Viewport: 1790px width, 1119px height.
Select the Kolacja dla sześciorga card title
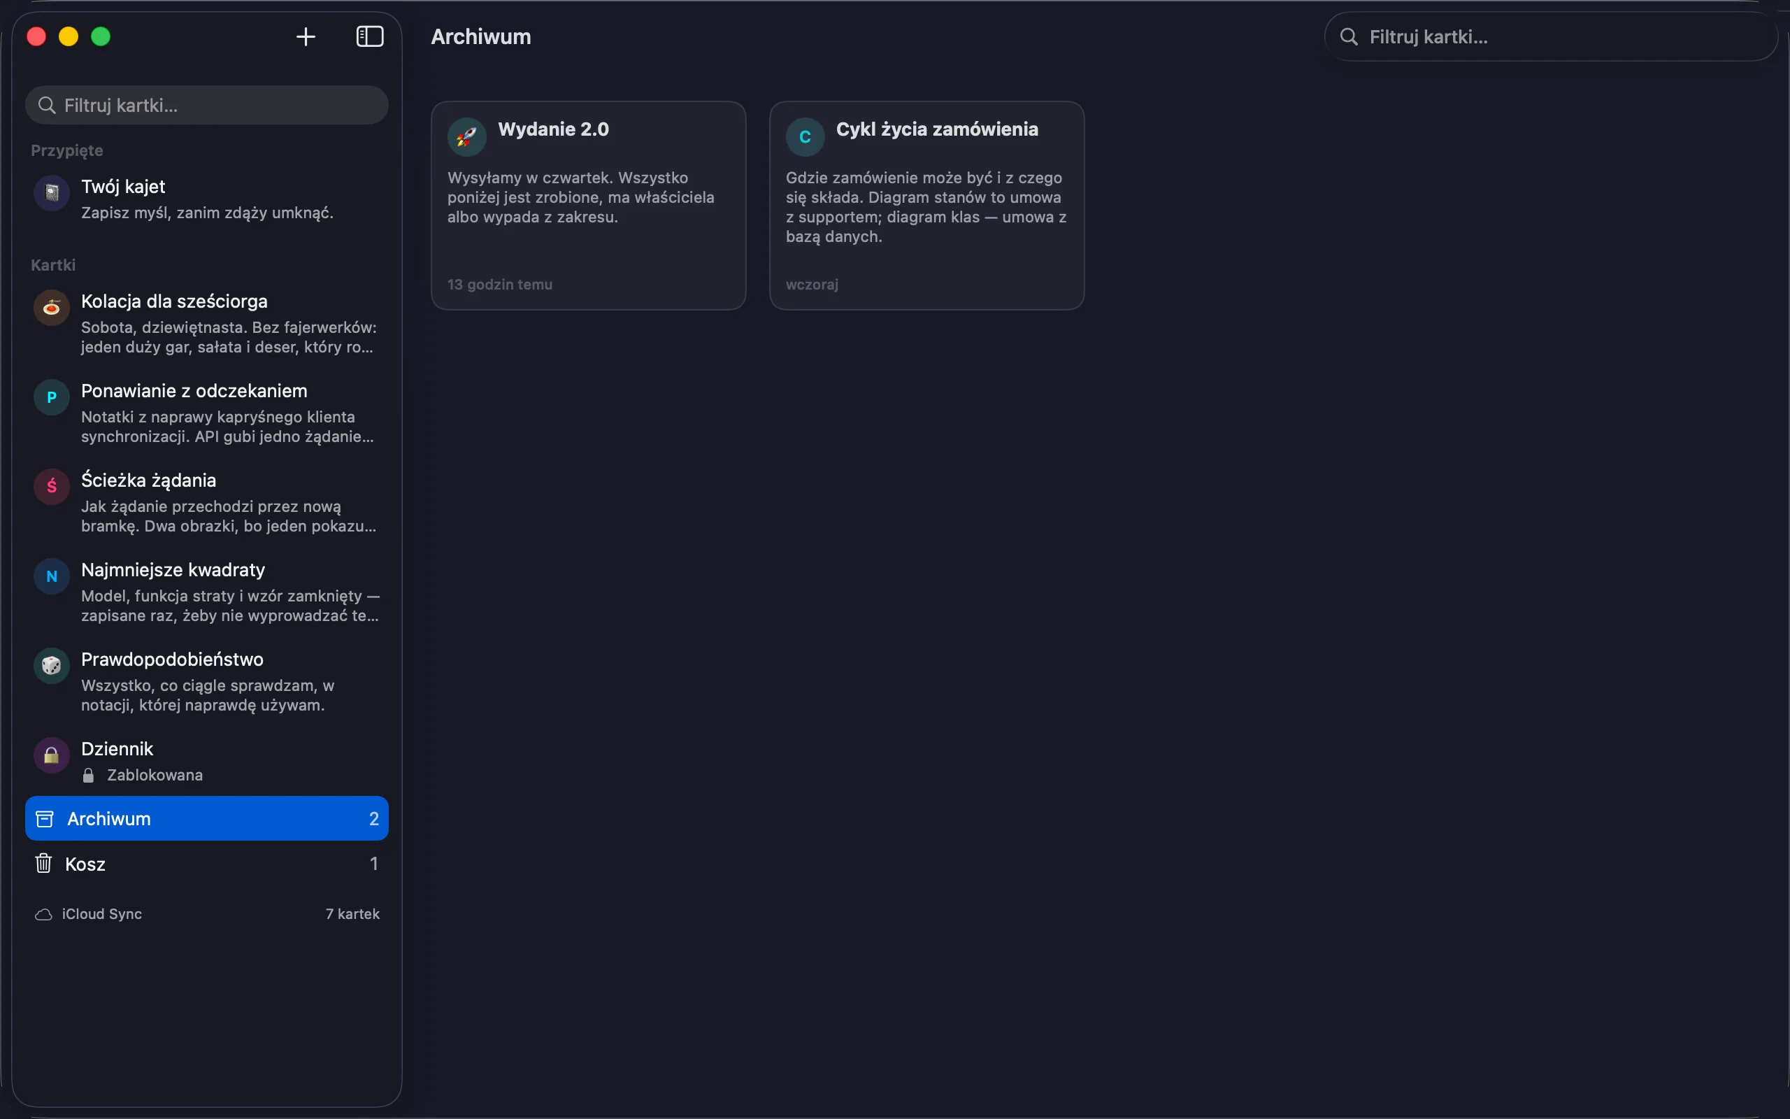point(175,301)
